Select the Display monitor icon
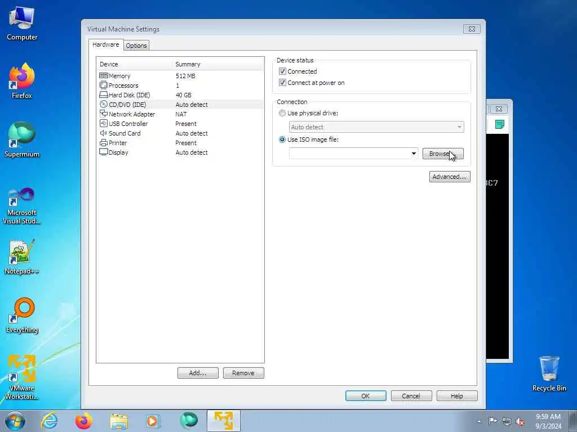Screen dimensions: 577x432 (104, 152)
